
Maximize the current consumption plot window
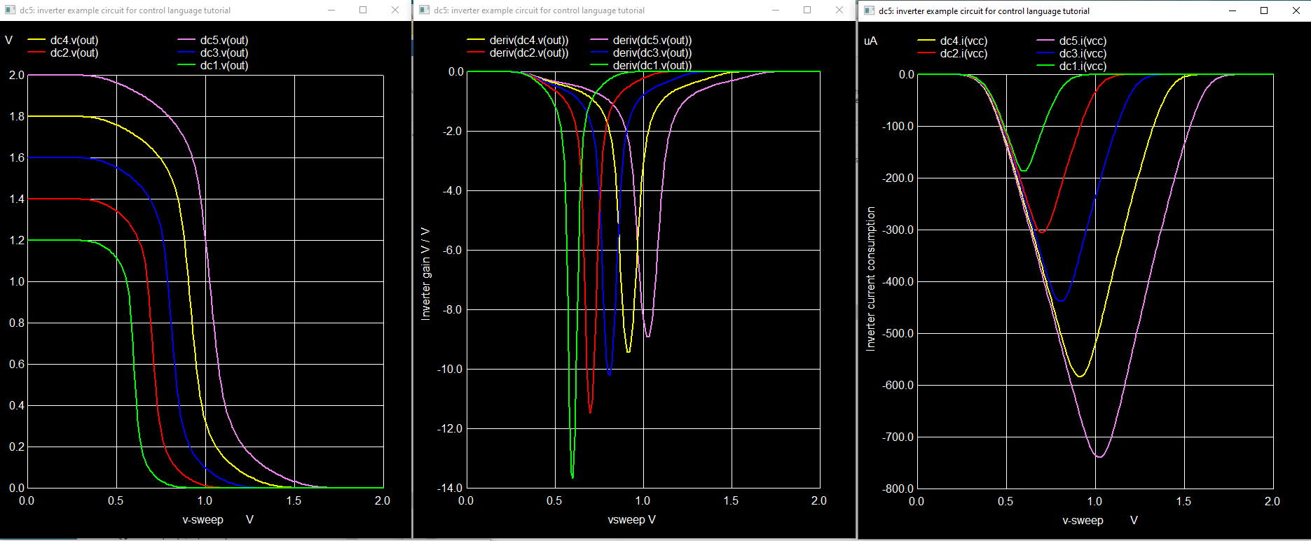(x=1264, y=10)
